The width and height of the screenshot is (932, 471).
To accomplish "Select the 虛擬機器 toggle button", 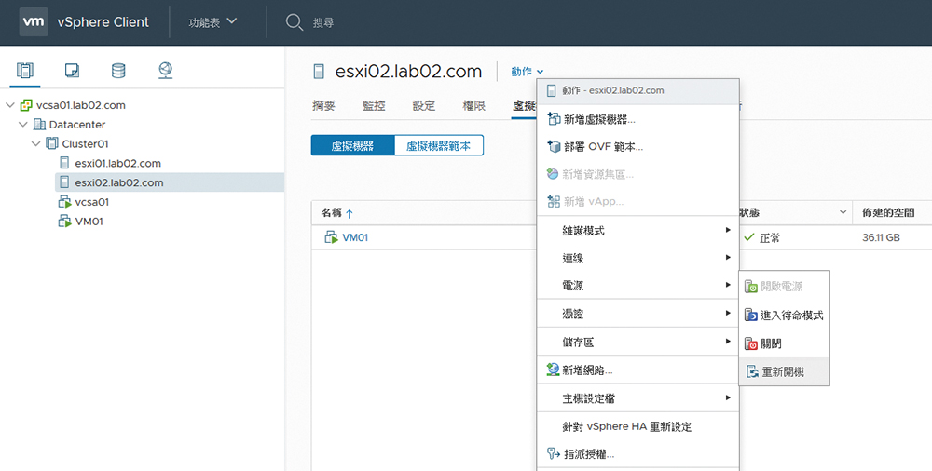I will [x=352, y=145].
